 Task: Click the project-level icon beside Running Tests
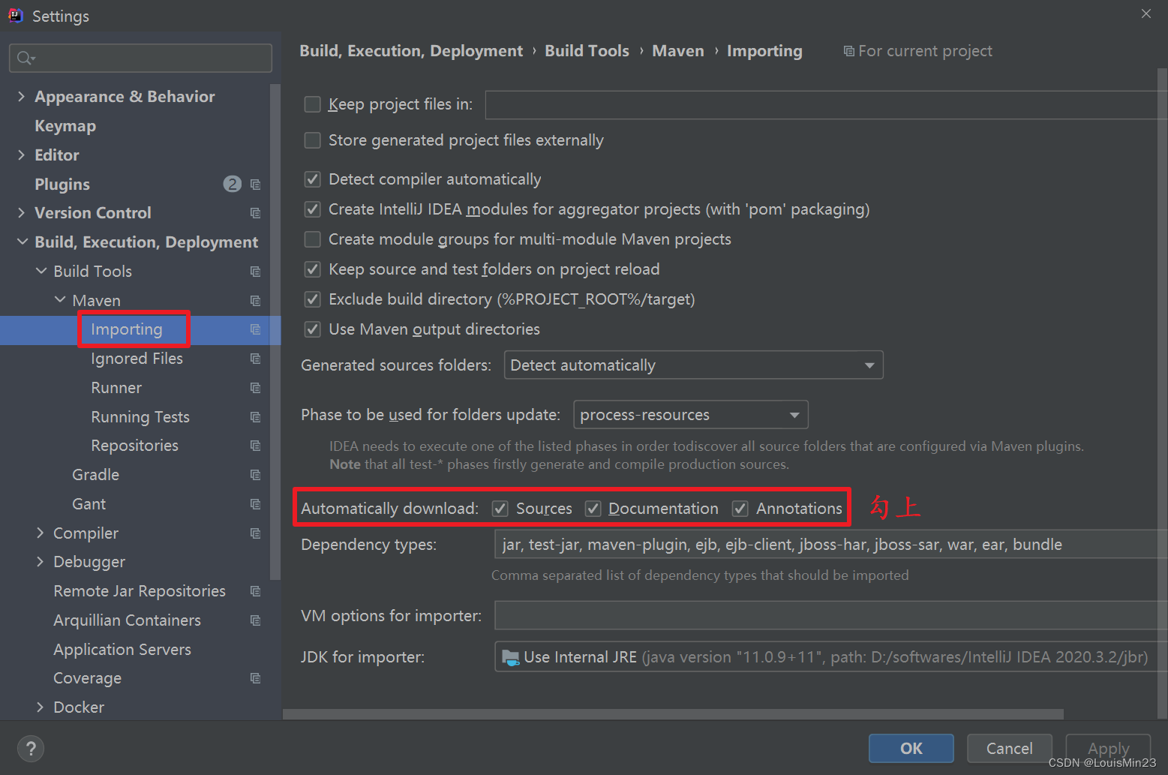(255, 417)
